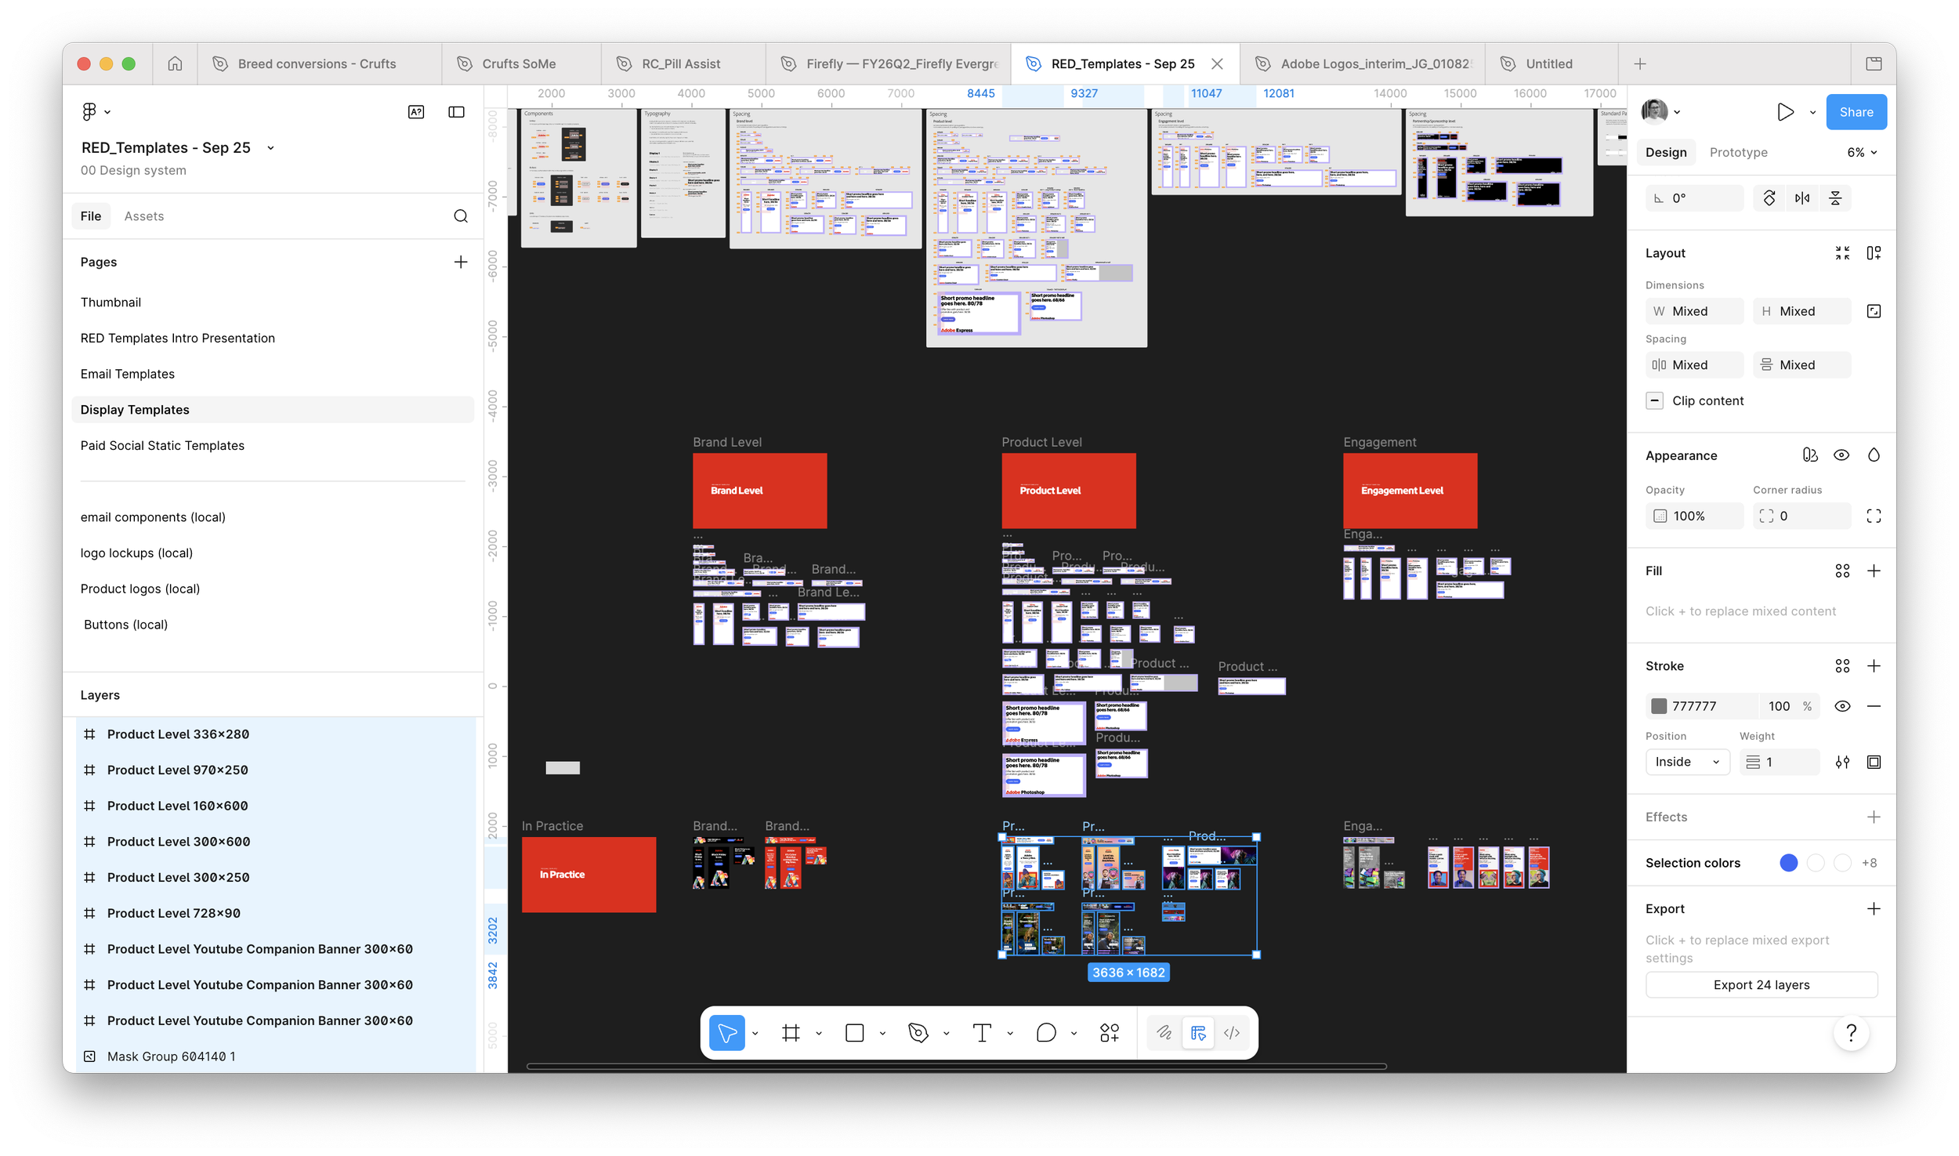1959x1156 pixels.
Task: Expand Pen tool options chevron
Action: click(x=946, y=1033)
